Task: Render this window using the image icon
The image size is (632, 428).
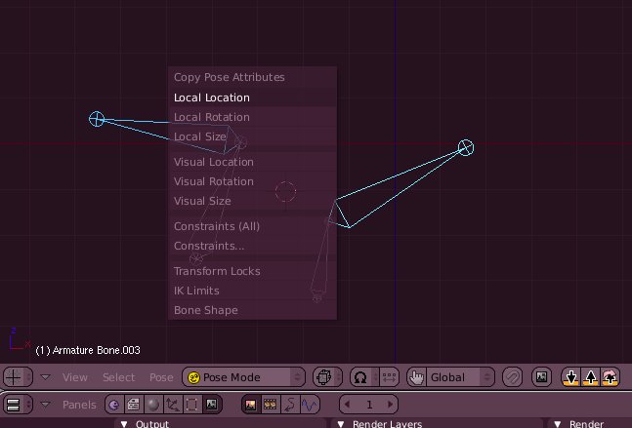Action: (541, 377)
